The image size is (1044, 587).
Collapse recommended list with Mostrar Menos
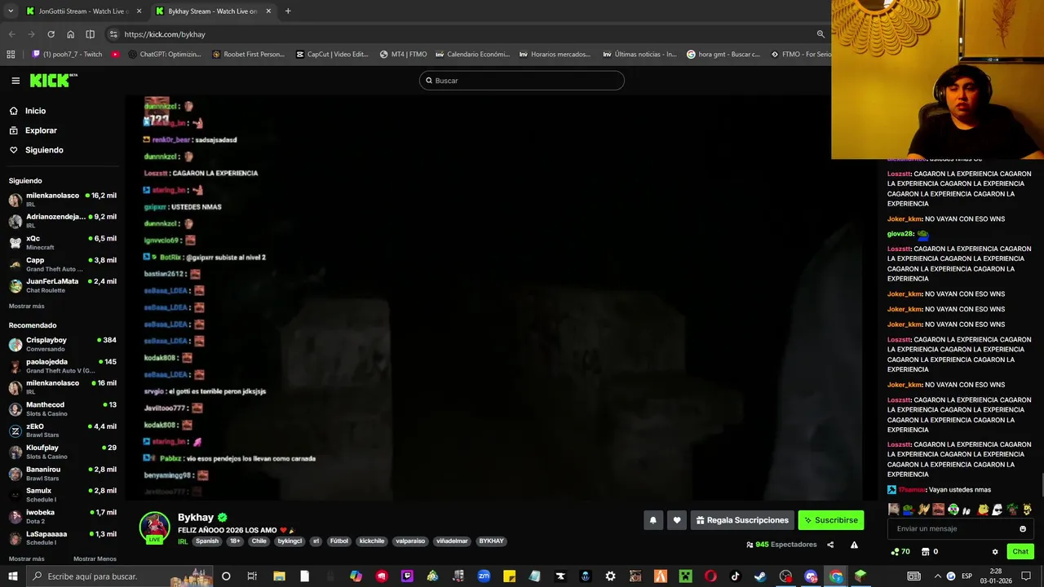[95, 559]
